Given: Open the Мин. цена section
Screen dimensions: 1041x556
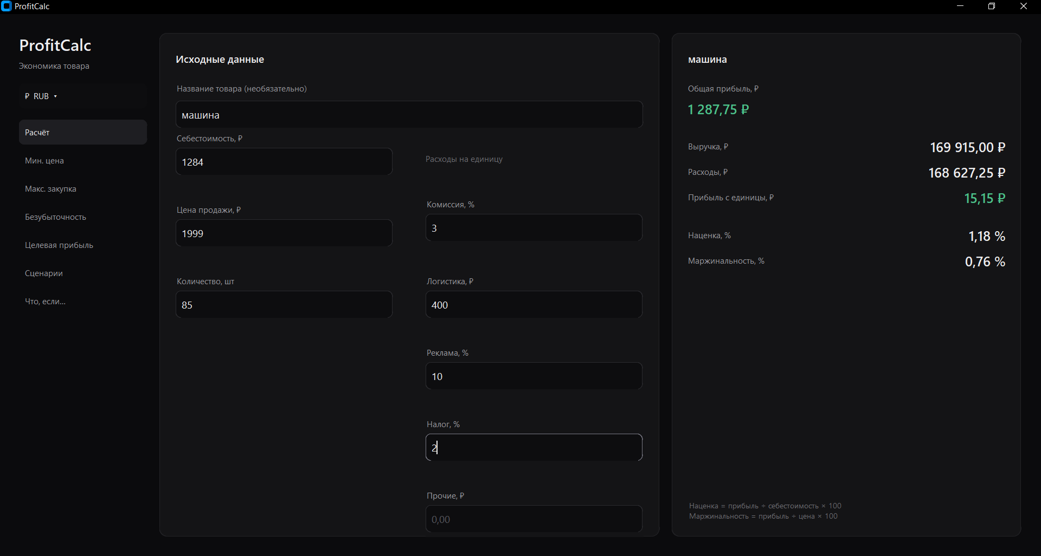Looking at the screenshot, I should (x=83, y=160).
